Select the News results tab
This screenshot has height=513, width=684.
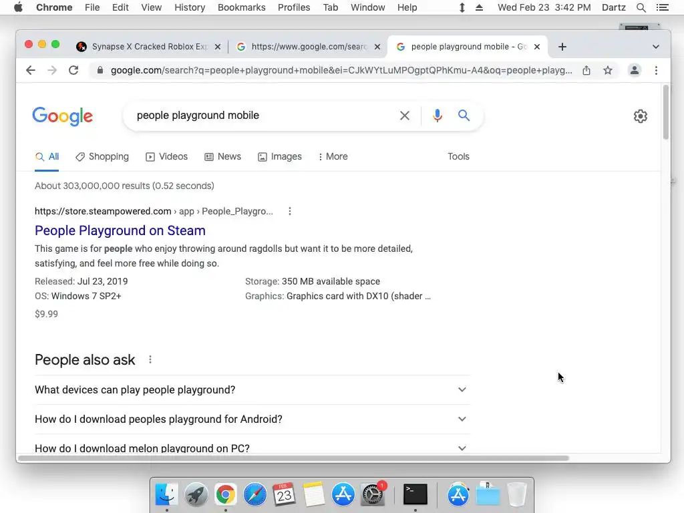[223, 156]
